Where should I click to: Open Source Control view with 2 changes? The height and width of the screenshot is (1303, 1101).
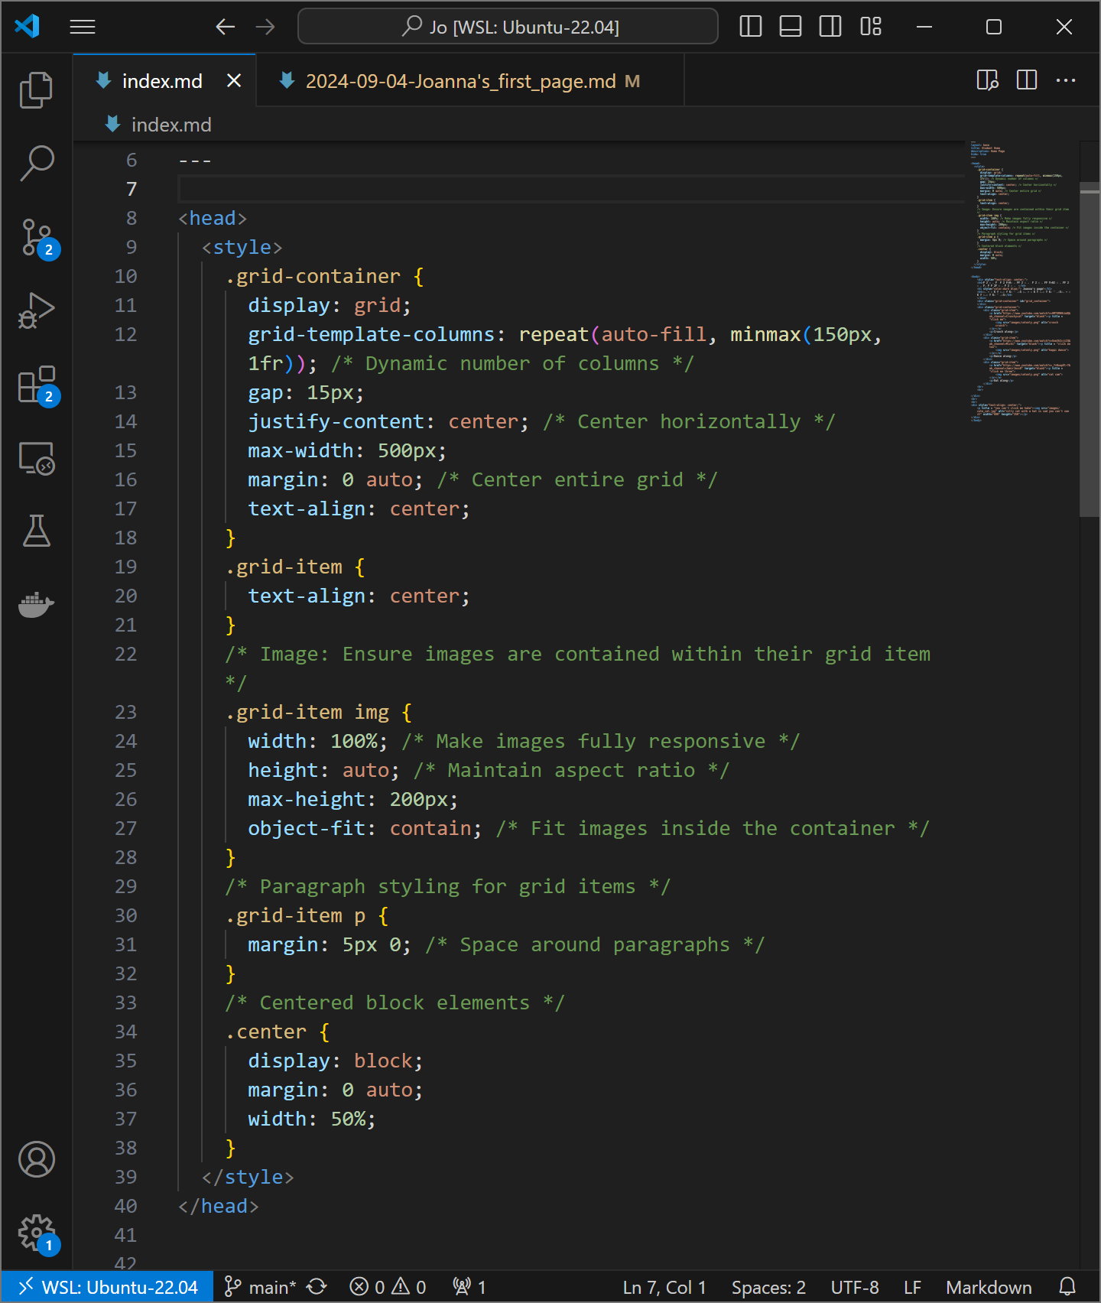36,237
